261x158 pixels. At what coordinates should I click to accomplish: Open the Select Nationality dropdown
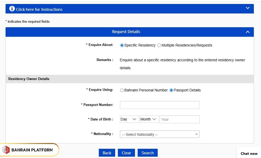[160, 134]
